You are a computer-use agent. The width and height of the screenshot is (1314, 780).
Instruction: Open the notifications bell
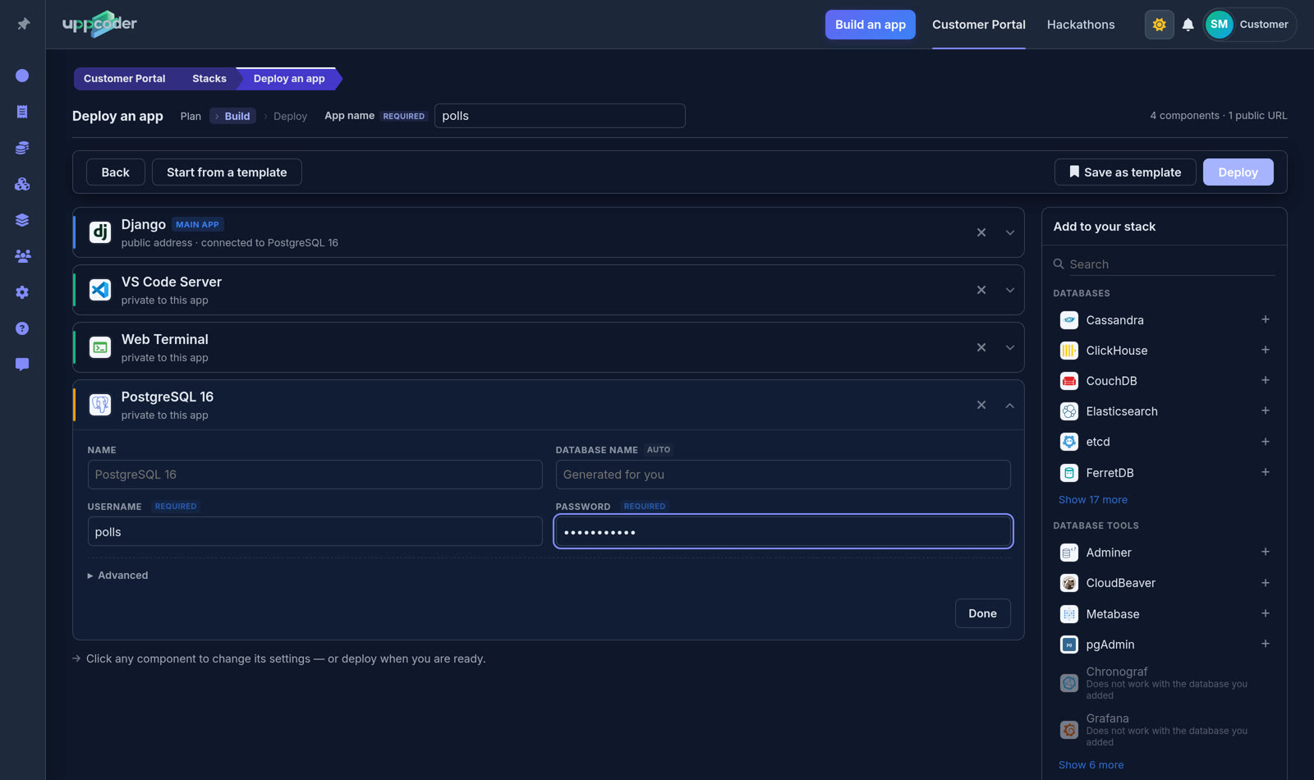tap(1188, 25)
